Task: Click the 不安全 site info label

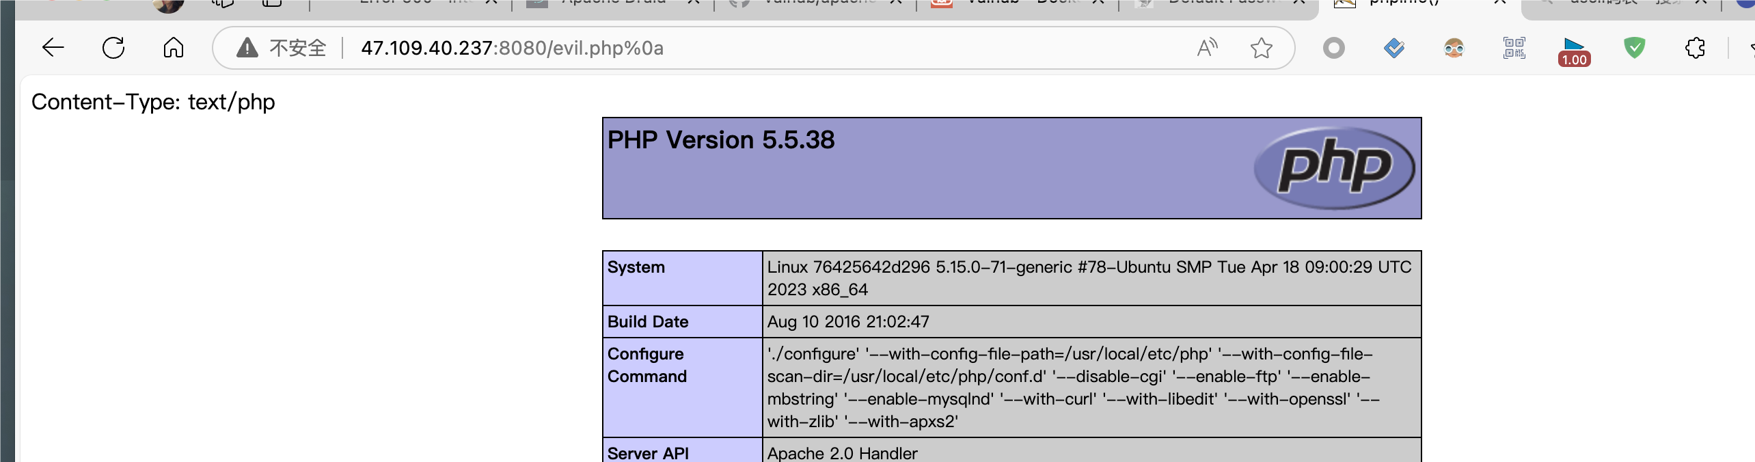Action: click(298, 48)
